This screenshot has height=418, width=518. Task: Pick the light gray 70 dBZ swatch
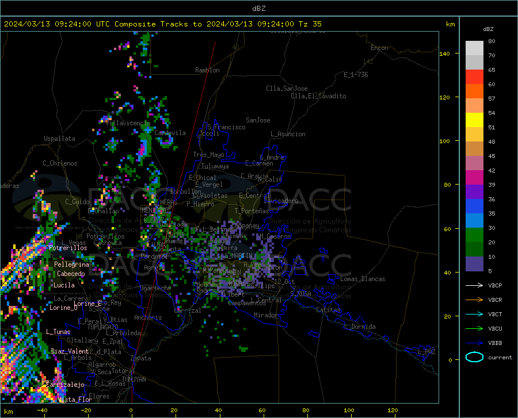474,48
